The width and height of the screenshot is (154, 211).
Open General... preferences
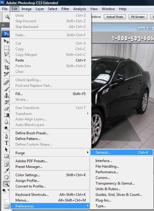[122, 152]
